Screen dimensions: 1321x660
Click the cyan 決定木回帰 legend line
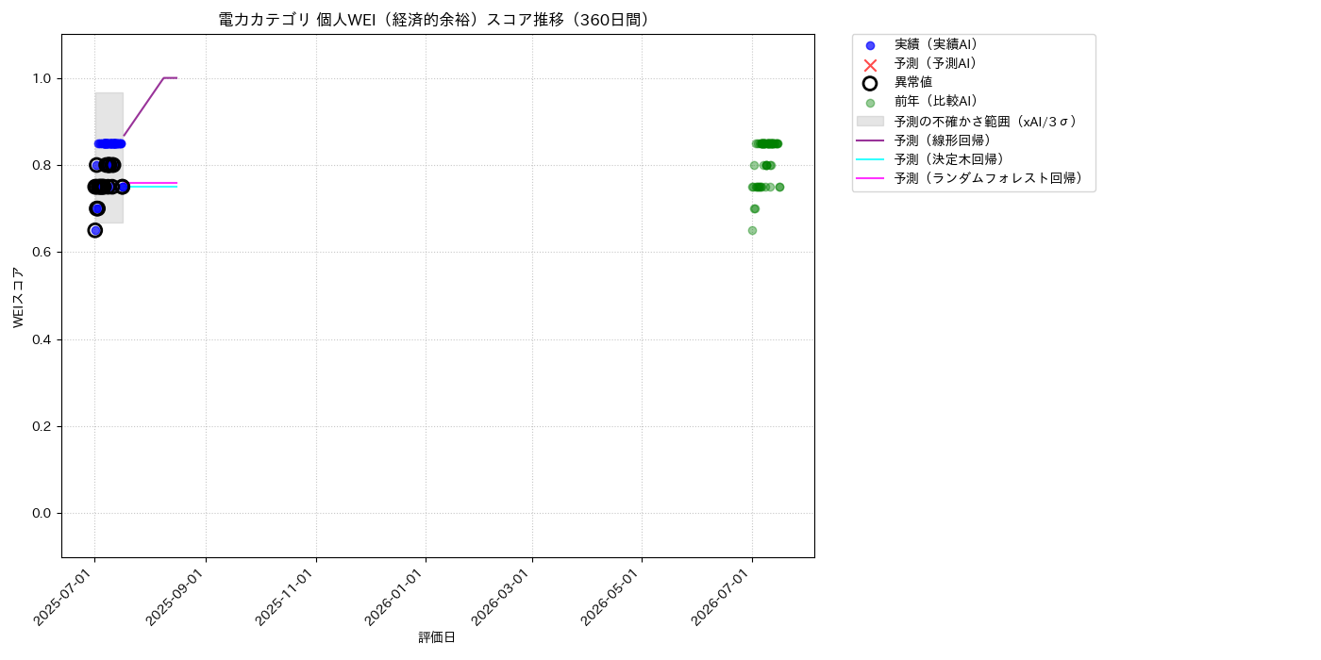point(870,159)
